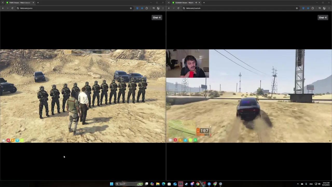Show hidden system tray icons

click(298, 184)
